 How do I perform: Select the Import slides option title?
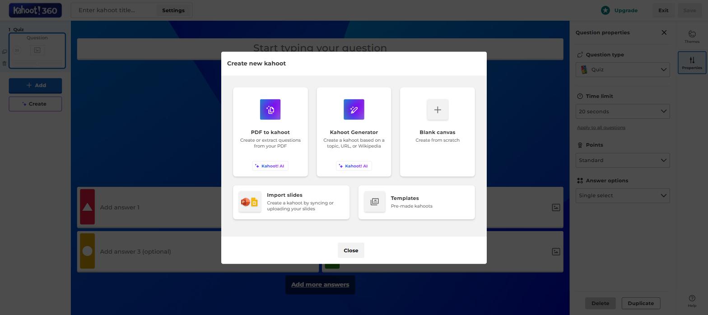284,195
